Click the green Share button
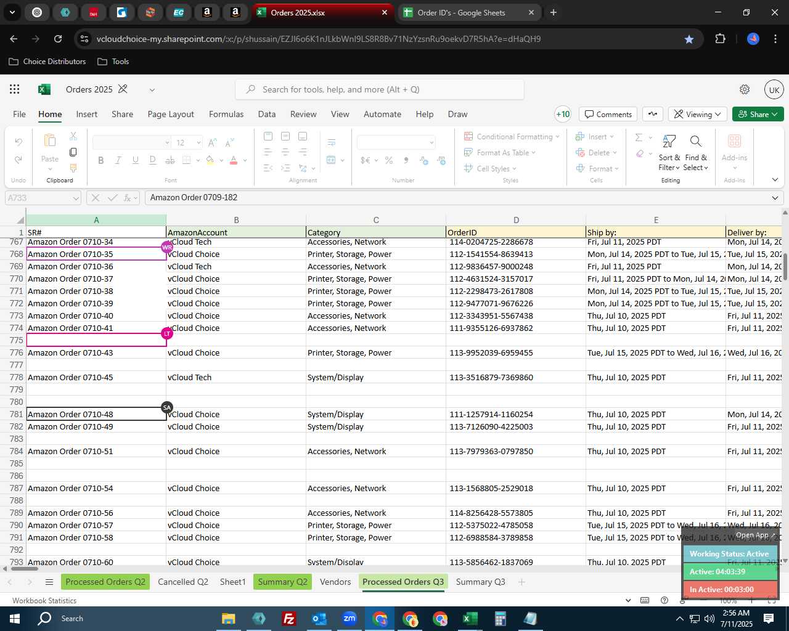 tap(758, 114)
